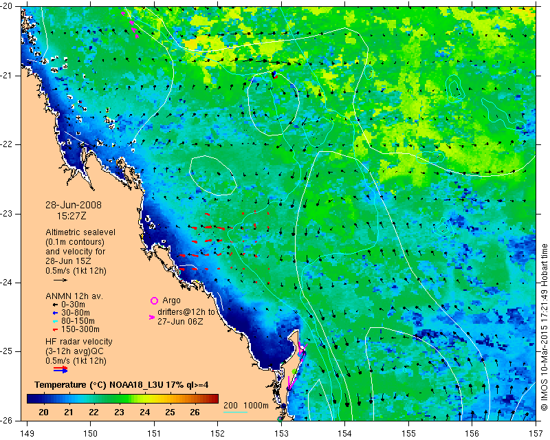Click the magenta drifters arrow legend symbol
Image resolution: width=550 pixels, height=440 pixels.
pyautogui.click(x=152, y=317)
